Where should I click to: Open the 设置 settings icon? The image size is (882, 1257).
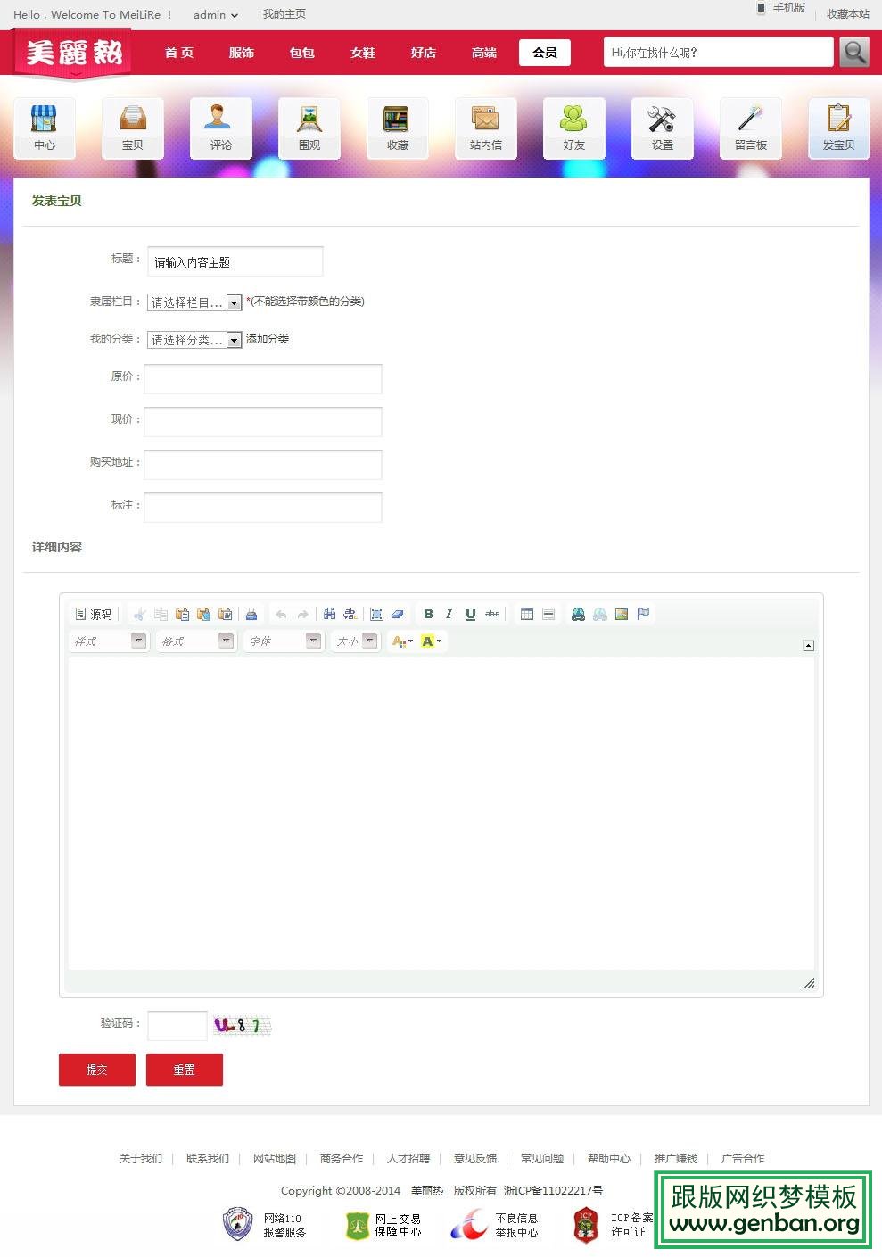[x=662, y=128]
